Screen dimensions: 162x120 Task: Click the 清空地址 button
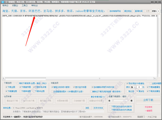tap(128, 11)
